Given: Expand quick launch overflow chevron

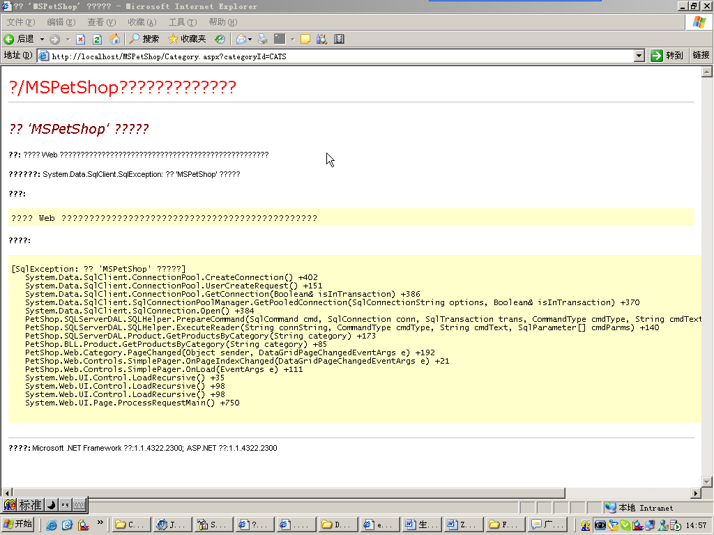Looking at the screenshot, I should coord(100,522).
